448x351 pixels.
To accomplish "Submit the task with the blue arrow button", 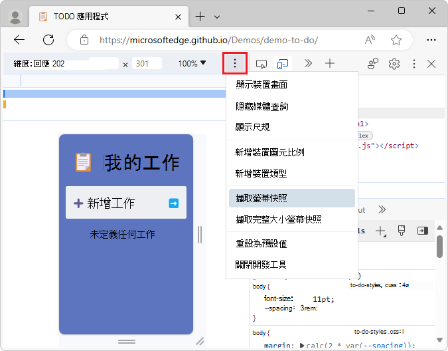I will click(174, 203).
